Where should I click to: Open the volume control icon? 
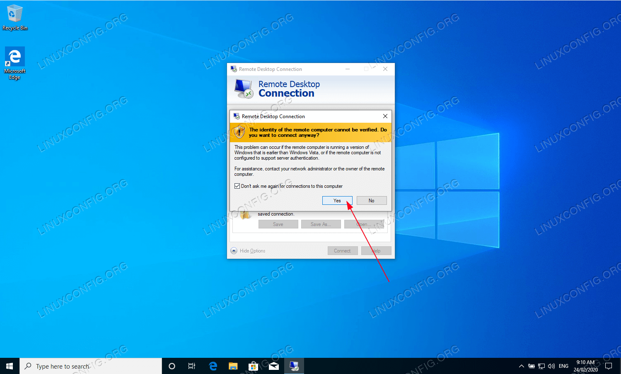click(551, 366)
